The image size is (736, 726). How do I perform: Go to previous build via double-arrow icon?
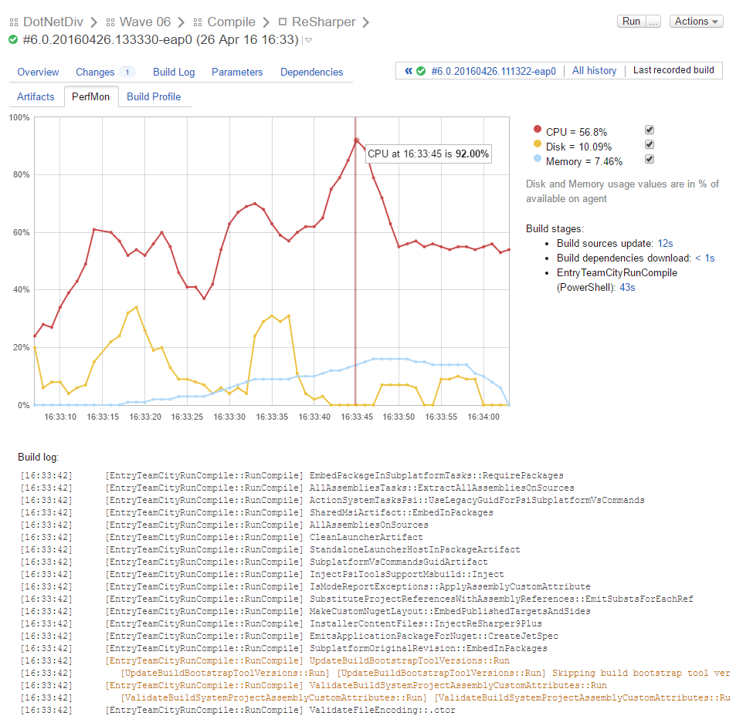point(409,71)
